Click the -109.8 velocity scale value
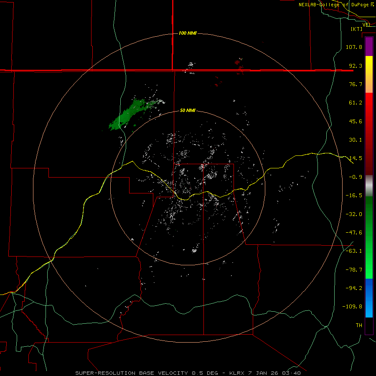The image size is (376, 376). coord(352,307)
